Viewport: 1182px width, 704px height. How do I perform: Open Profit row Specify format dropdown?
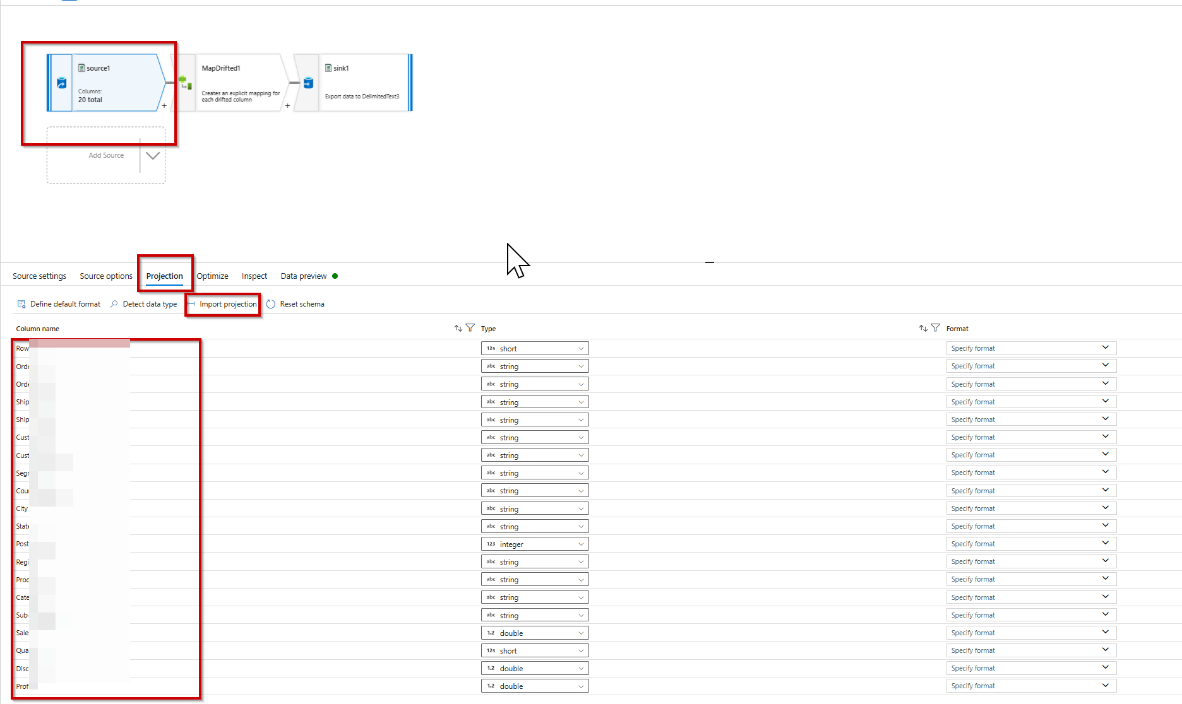coord(1031,686)
